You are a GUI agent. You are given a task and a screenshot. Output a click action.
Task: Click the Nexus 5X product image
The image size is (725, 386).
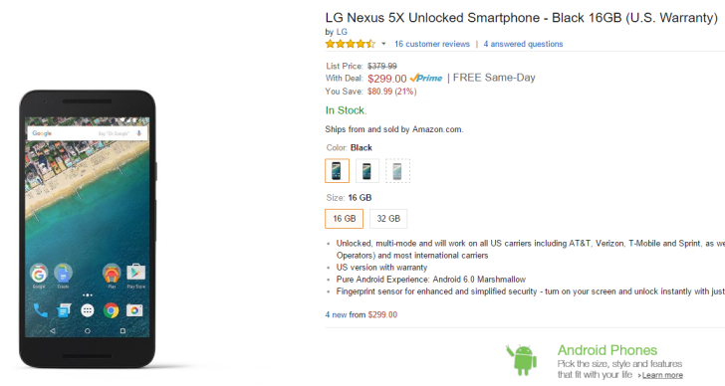click(x=88, y=229)
